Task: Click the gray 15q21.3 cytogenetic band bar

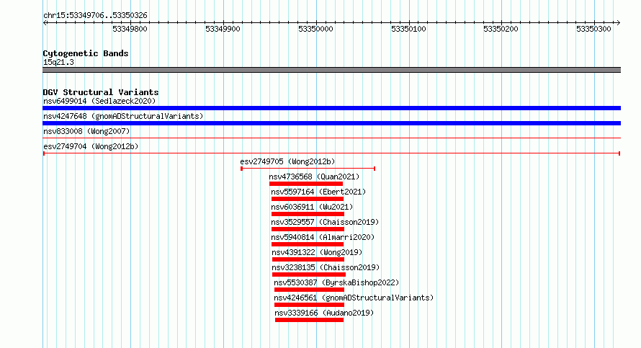Action: click(x=331, y=70)
